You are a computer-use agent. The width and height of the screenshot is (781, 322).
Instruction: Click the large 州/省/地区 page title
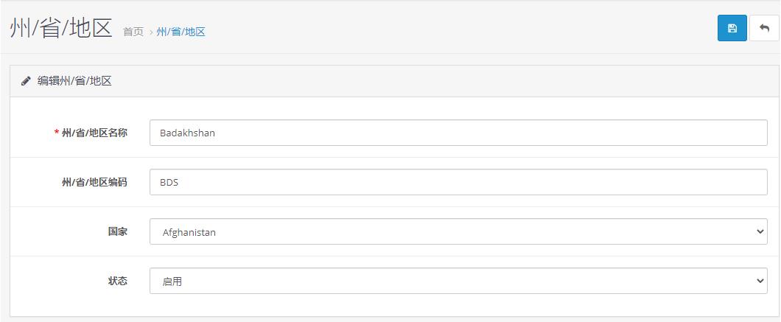[x=61, y=28]
